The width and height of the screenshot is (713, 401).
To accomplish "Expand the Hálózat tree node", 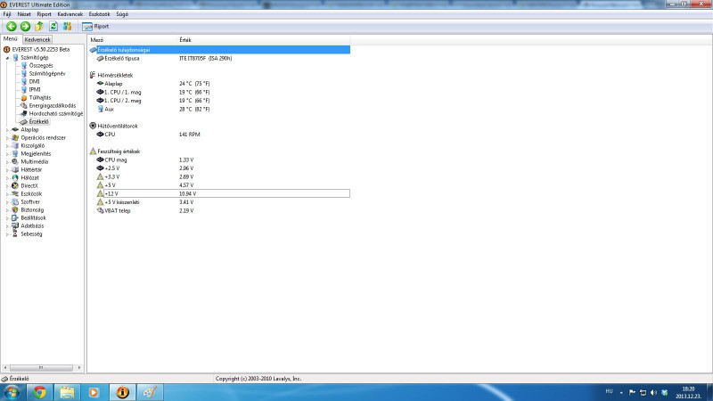I will tap(7, 178).
